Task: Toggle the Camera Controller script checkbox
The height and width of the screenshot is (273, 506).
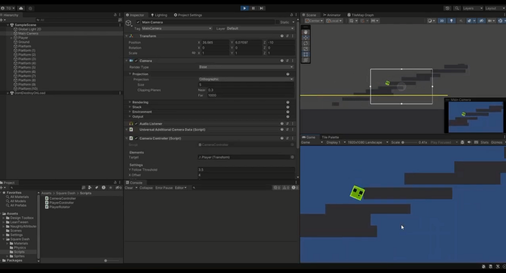Action: pyautogui.click(x=136, y=138)
